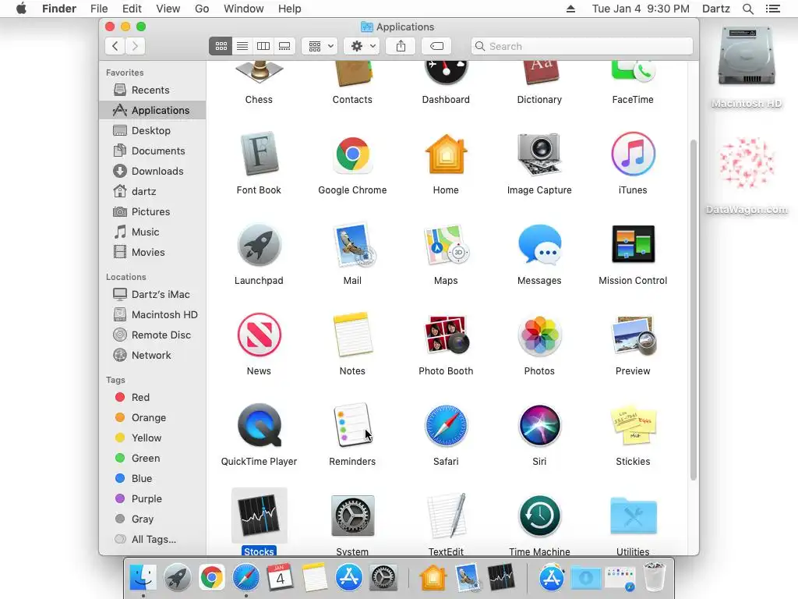Open the Notes app in Applications window
The height and width of the screenshot is (599, 798).
[x=352, y=335]
